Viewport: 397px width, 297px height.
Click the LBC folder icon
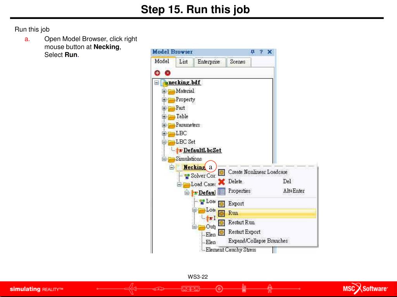pos(172,133)
